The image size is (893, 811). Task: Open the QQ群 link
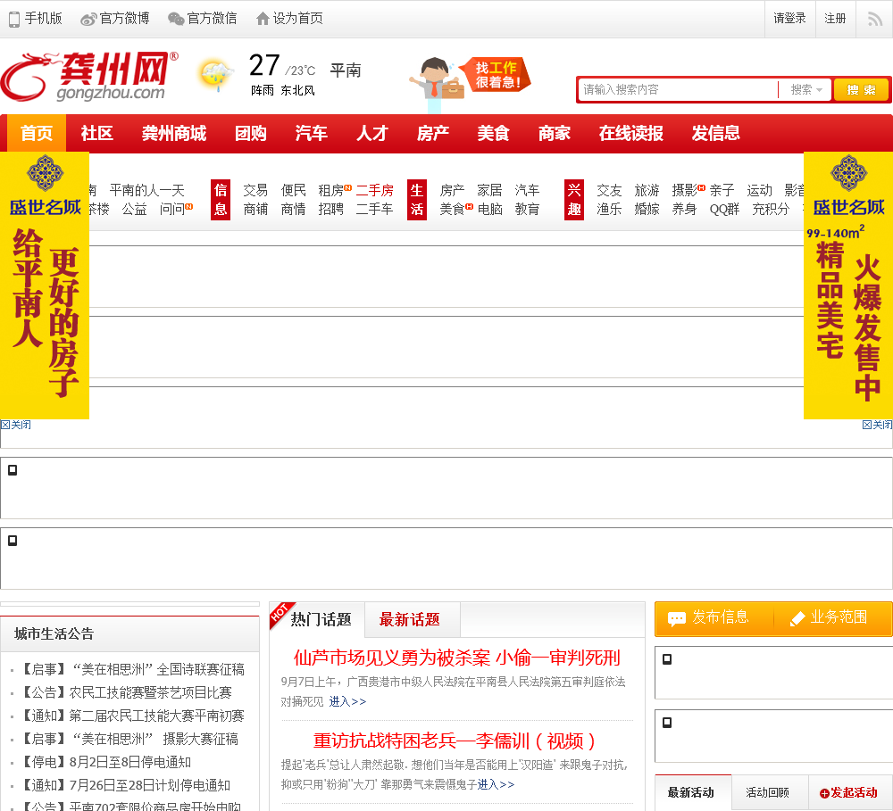click(724, 209)
